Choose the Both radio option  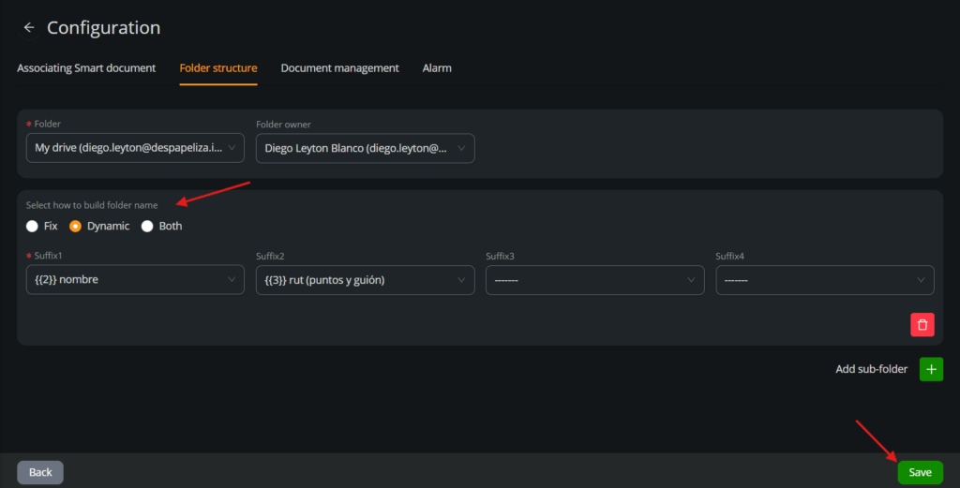tap(147, 226)
